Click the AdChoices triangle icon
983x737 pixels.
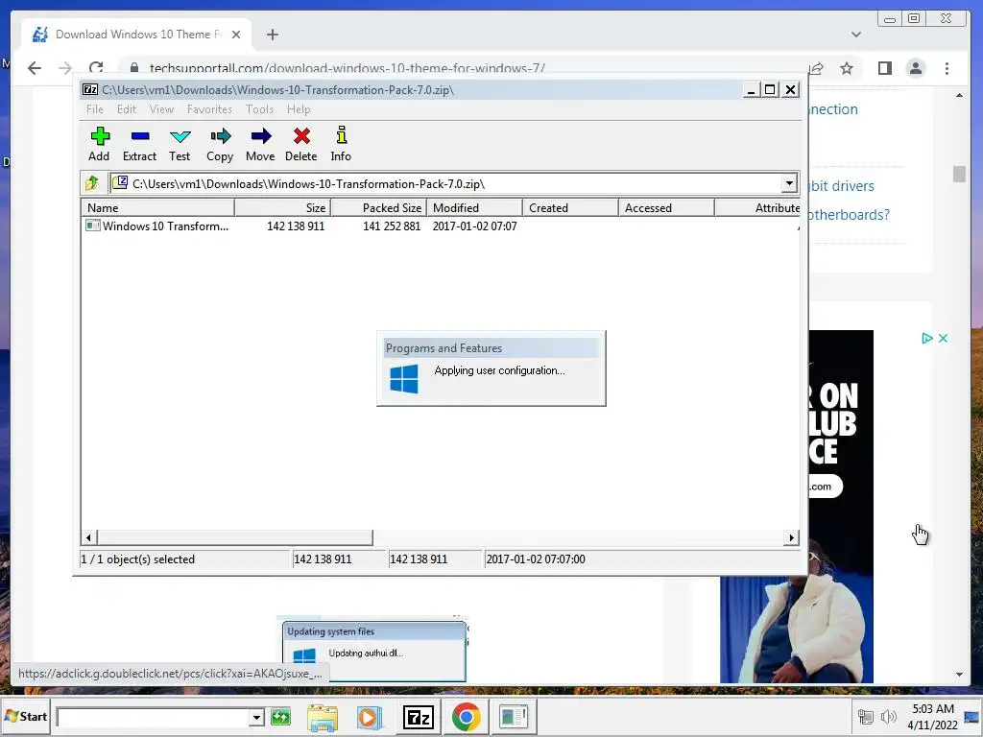927,339
